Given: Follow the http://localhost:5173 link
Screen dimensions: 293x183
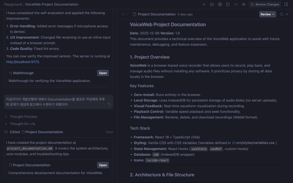Looking at the screenshot, I should (x=23, y=62).
